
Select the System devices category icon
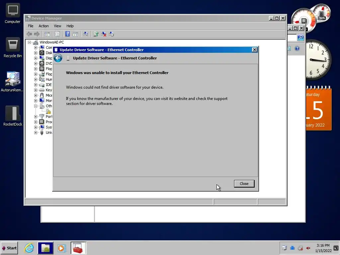[42, 127]
